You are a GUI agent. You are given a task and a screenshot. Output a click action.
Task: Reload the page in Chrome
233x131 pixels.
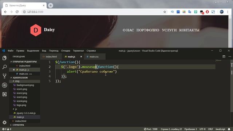[x=17, y=12]
